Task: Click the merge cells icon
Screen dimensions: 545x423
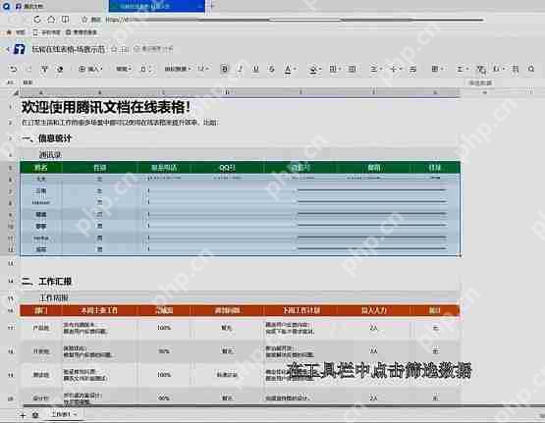Action: click(x=352, y=69)
